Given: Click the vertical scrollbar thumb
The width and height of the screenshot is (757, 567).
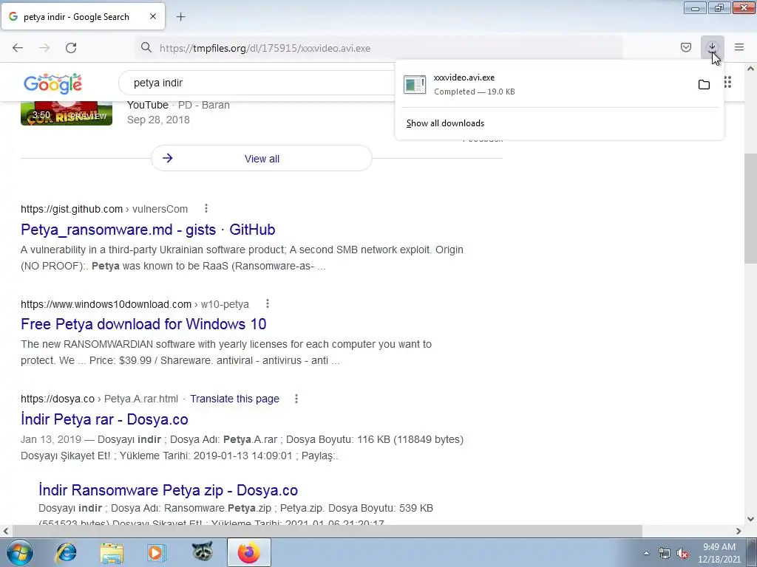Looking at the screenshot, I should [x=750, y=208].
